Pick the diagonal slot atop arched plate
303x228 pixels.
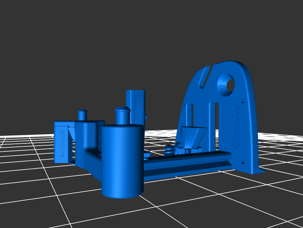[205, 77]
